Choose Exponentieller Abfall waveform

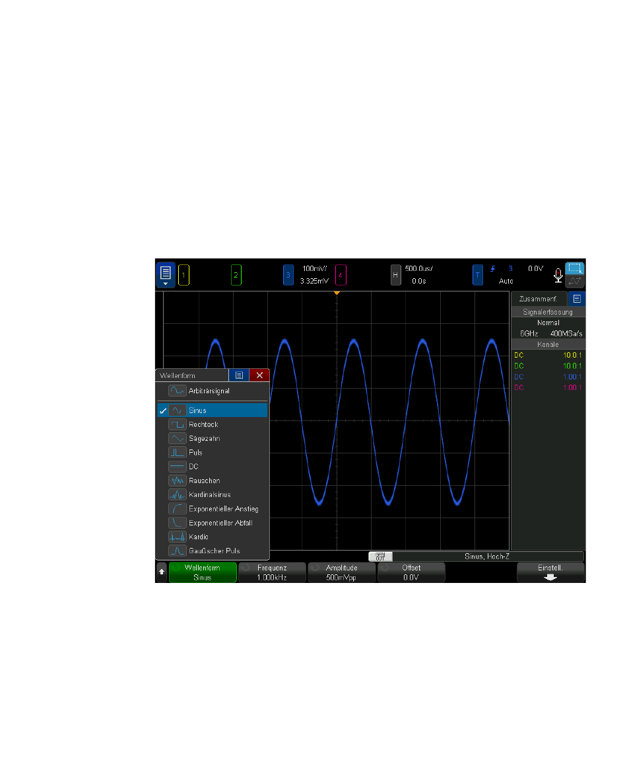[213, 523]
